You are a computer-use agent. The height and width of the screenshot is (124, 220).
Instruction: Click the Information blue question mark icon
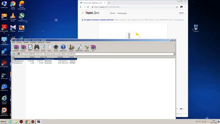(63, 48)
